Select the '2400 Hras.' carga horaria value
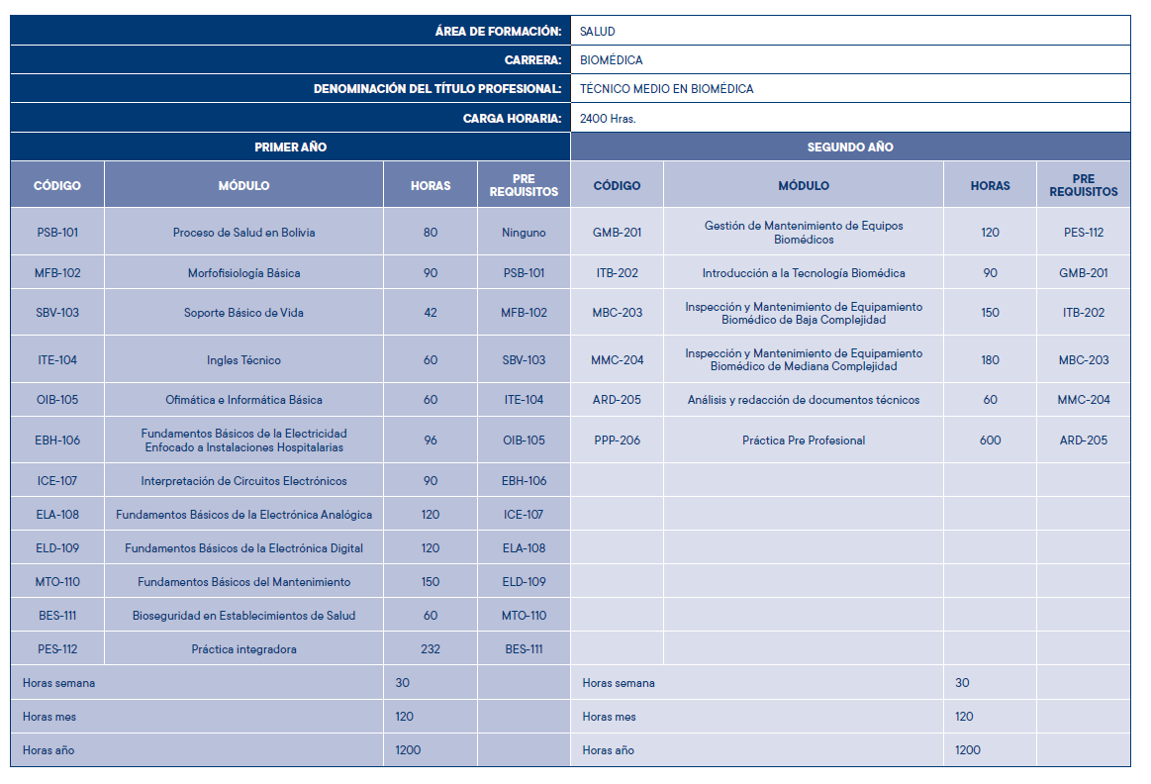 (x=608, y=118)
